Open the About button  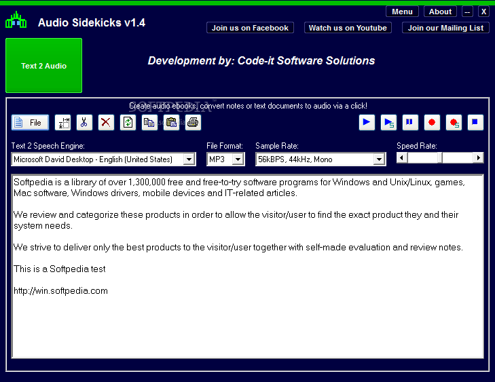(440, 12)
